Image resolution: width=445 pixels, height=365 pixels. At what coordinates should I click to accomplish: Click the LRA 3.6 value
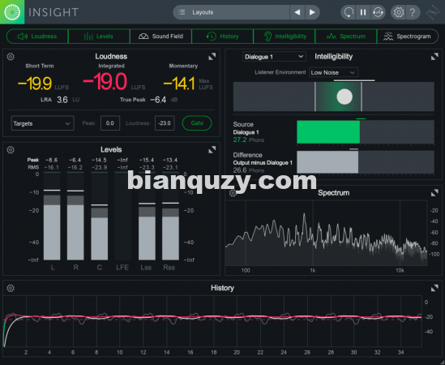pos(62,100)
